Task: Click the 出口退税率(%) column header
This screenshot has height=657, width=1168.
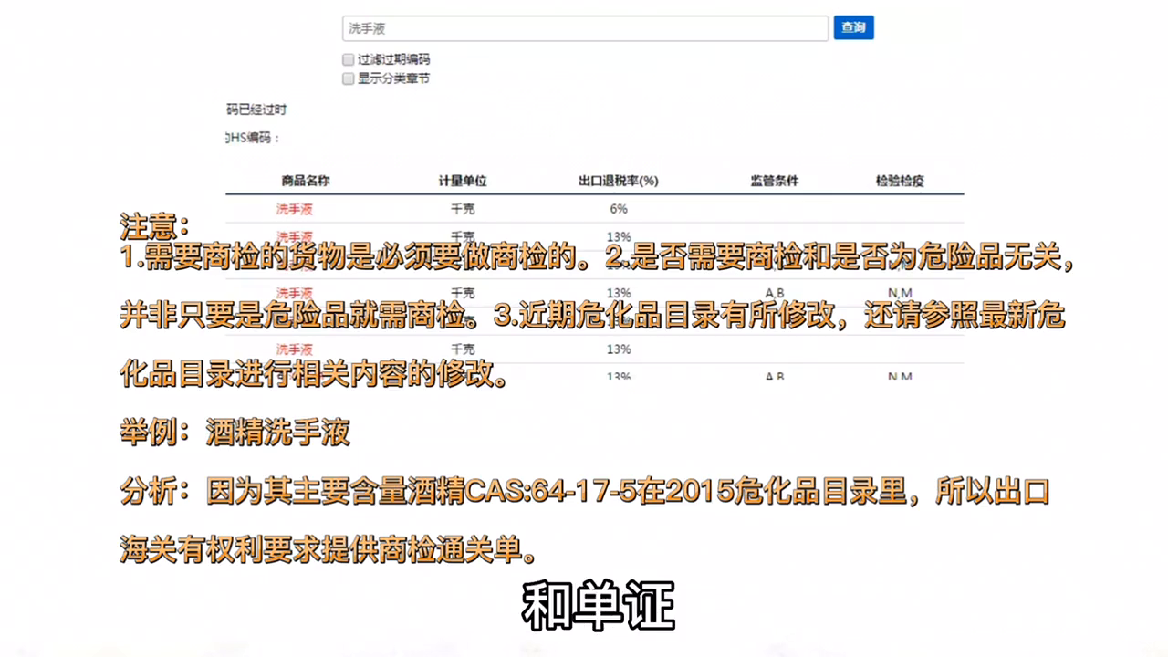Action: [x=618, y=181]
